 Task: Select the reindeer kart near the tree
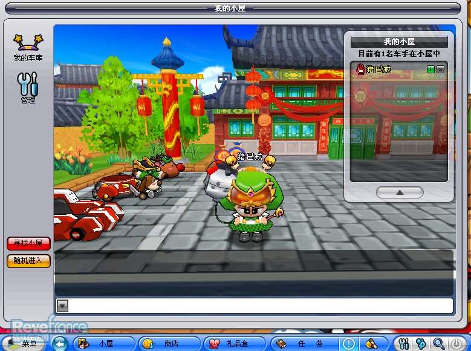158,166
